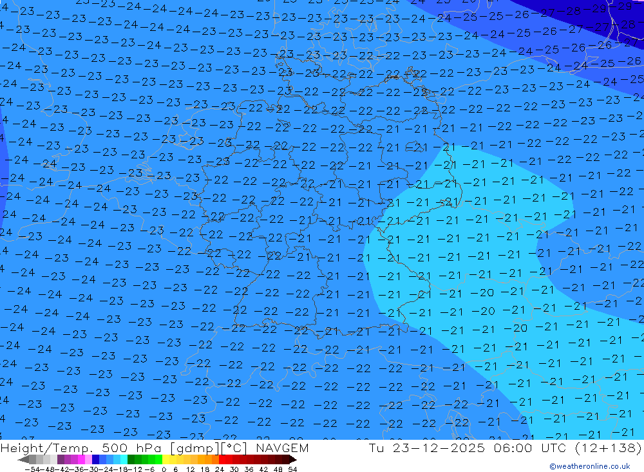Pick the yellow swatch at 0 on the legend
644x472 pixels.
tap(166, 460)
